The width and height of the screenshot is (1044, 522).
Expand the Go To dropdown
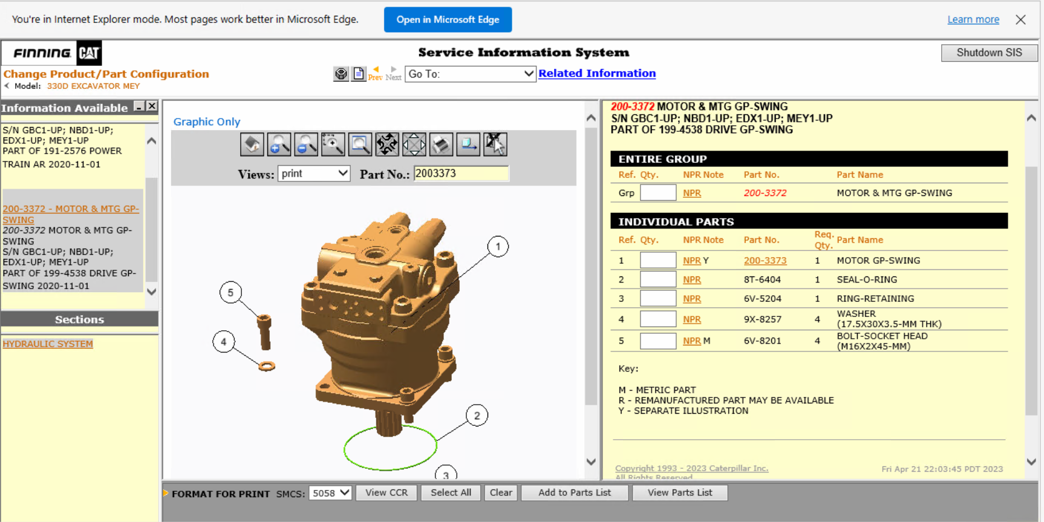point(470,74)
